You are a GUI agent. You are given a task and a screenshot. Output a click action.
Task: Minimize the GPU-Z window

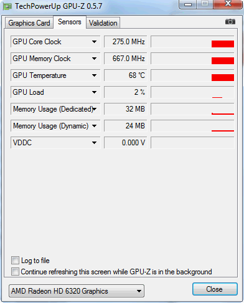tap(188, 4)
